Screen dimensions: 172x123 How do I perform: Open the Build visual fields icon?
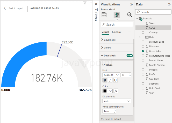(x=104, y=15)
